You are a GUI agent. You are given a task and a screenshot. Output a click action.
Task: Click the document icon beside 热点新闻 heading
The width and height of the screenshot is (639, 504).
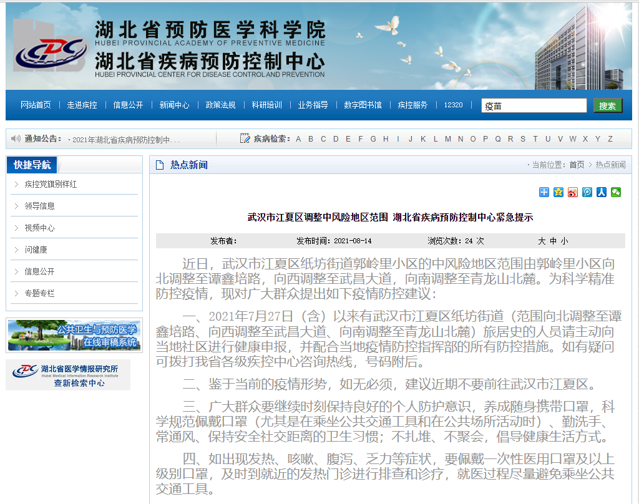click(x=160, y=165)
